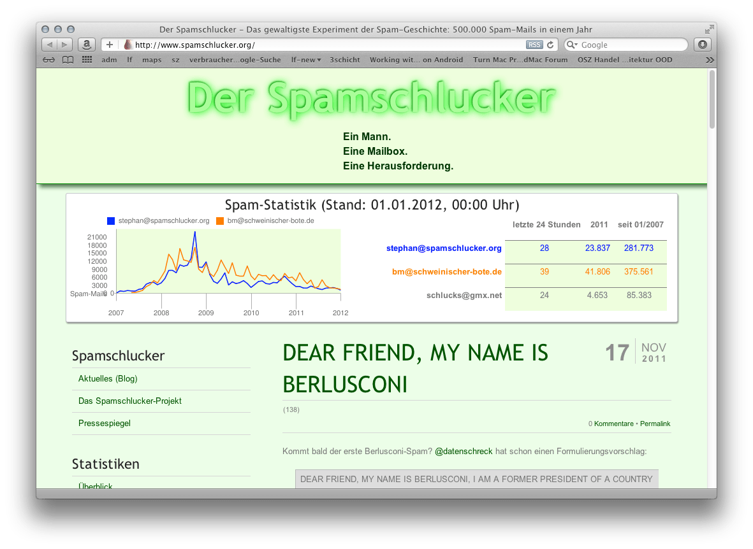Open Top Sites grid icon

click(x=87, y=60)
